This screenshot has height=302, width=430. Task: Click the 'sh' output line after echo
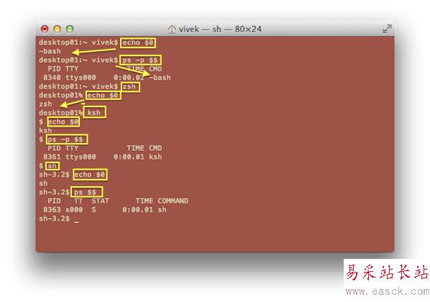[43, 183]
